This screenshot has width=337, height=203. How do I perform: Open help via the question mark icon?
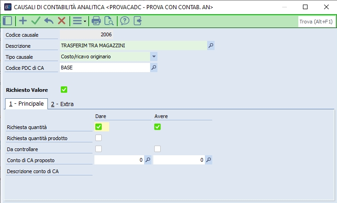coord(124,21)
